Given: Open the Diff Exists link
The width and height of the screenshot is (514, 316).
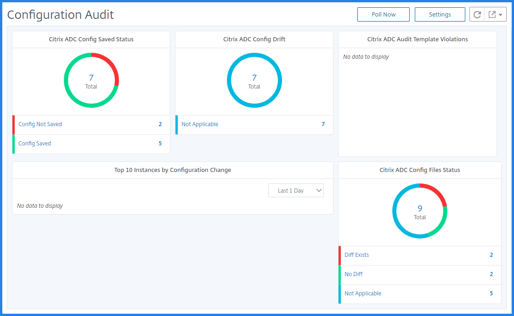Looking at the screenshot, I should (x=356, y=255).
